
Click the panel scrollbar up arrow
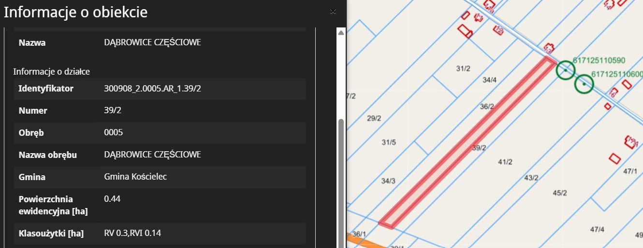341,33
